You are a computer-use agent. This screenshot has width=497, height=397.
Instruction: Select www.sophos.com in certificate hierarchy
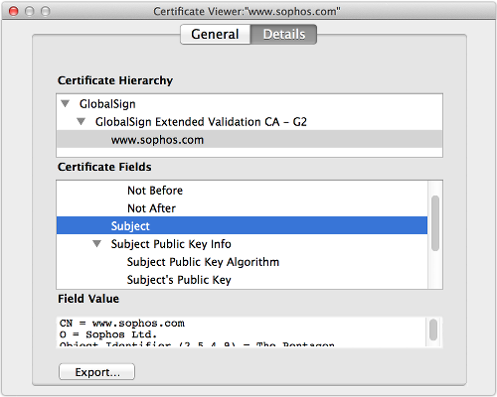(x=249, y=140)
